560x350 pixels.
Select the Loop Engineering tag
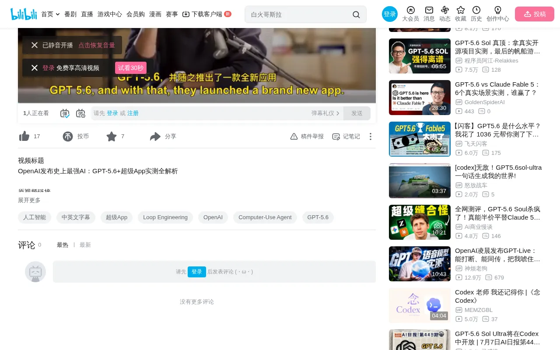pos(165,217)
